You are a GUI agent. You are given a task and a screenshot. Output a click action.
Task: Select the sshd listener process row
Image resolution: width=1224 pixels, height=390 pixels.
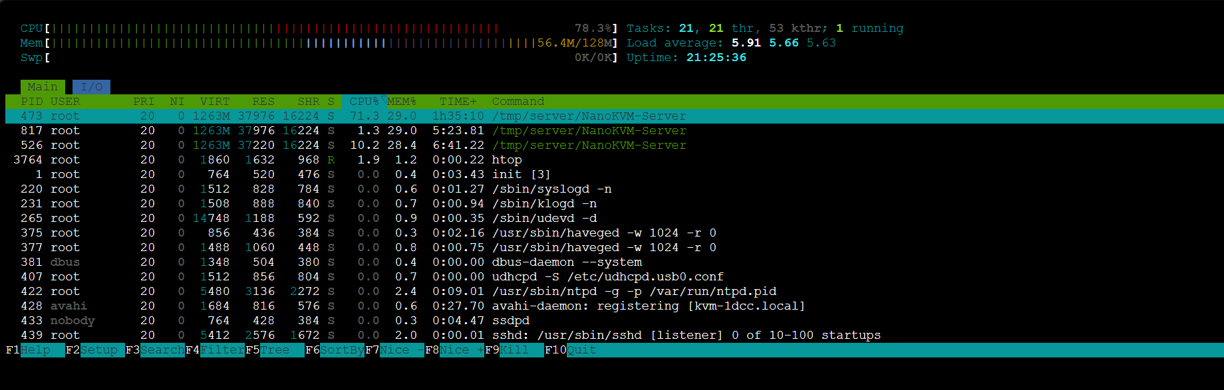pos(615,336)
